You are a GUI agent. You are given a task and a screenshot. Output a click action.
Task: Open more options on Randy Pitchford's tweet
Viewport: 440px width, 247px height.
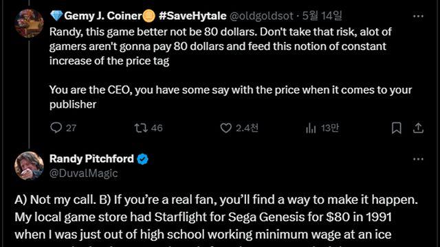(x=418, y=159)
